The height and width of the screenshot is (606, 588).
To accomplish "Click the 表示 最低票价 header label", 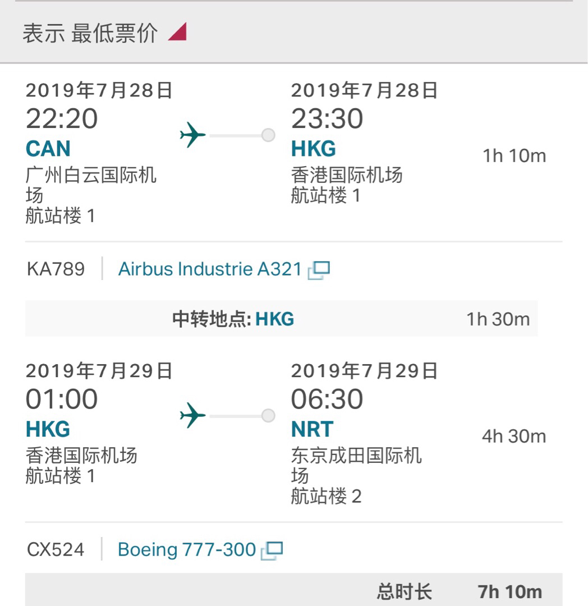I will (90, 33).
